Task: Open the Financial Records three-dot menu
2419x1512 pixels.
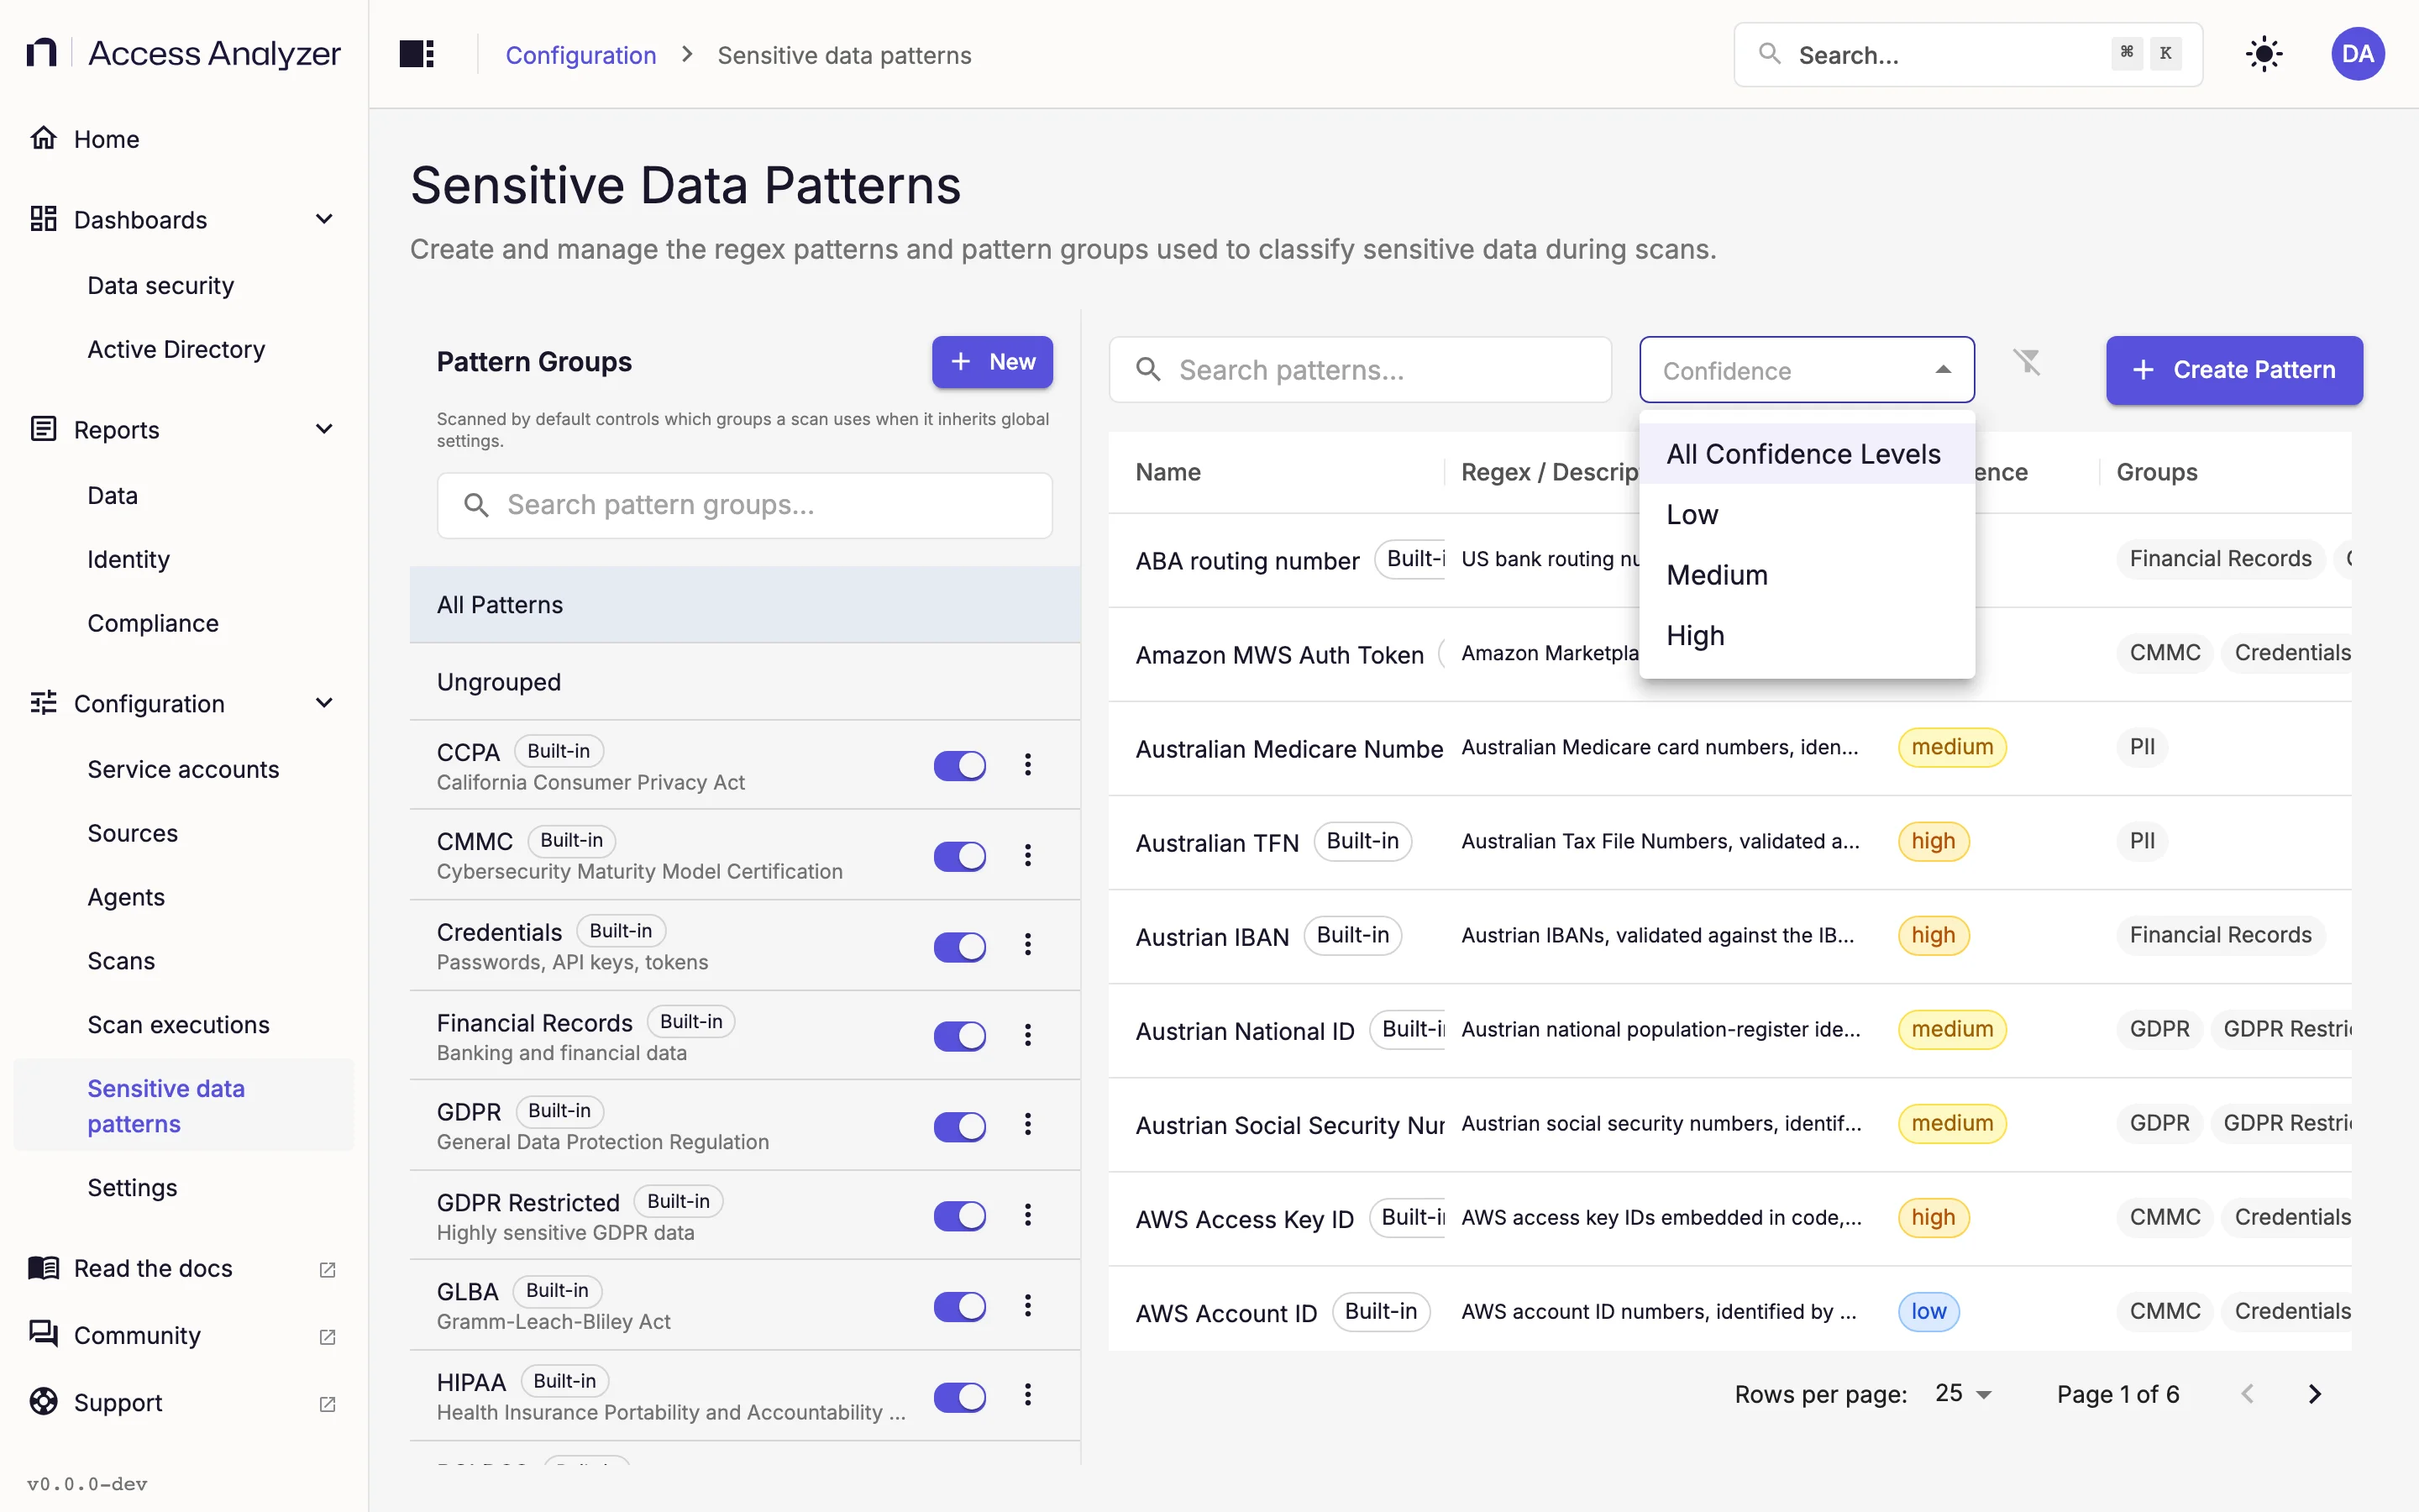Action: [x=1027, y=1035]
